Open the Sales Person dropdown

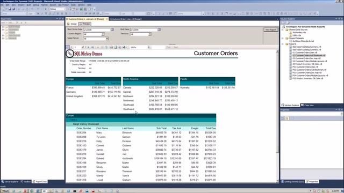tap(107, 39)
